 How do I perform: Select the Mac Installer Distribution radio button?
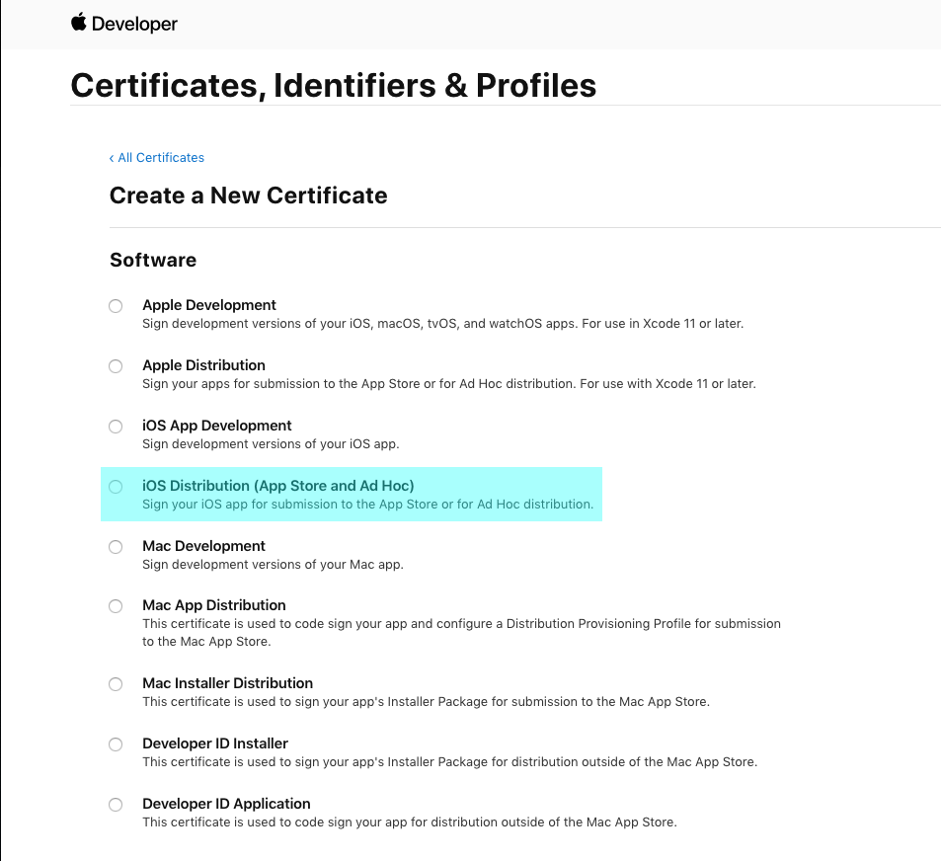[x=116, y=684]
